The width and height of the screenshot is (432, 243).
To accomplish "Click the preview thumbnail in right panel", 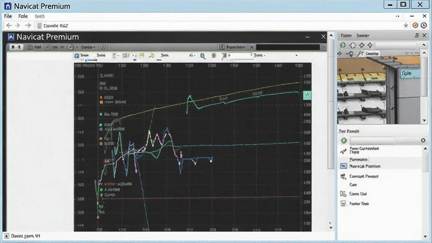I will coord(379,90).
